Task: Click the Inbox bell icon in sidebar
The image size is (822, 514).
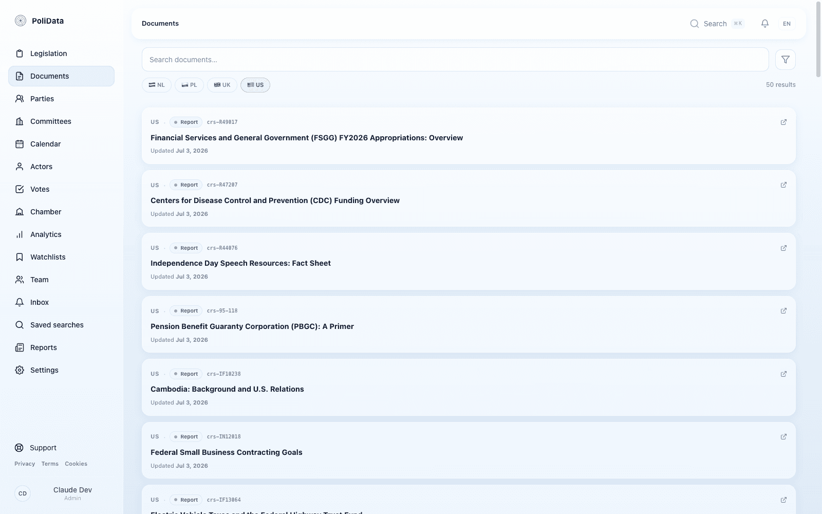Action: [x=20, y=302]
